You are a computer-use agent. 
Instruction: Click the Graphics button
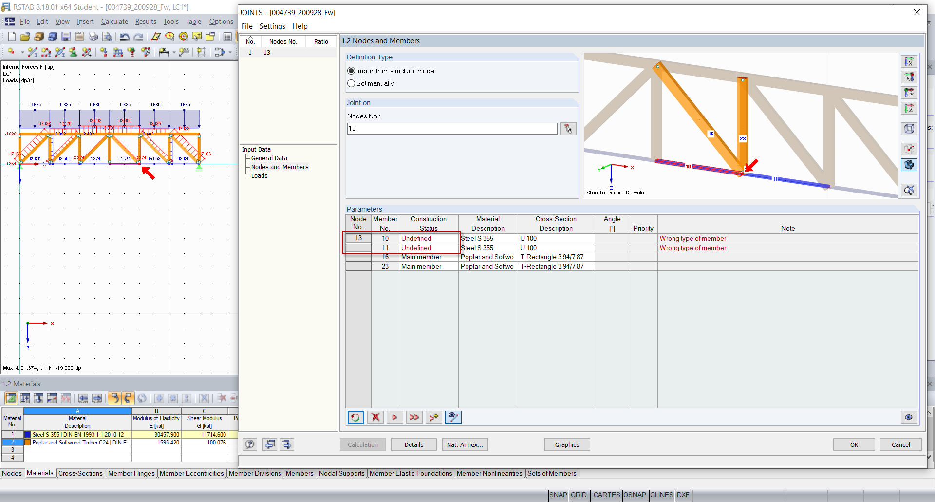tap(567, 444)
